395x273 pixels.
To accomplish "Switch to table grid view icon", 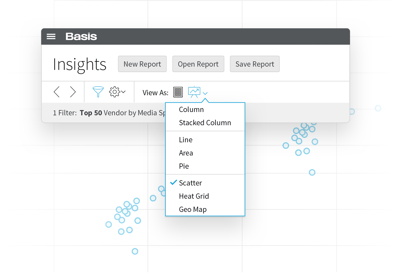I will [x=178, y=92].
